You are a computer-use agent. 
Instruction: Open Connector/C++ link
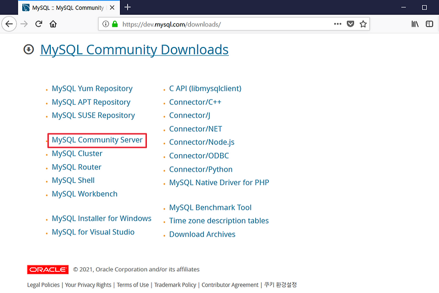click(195, 102)
